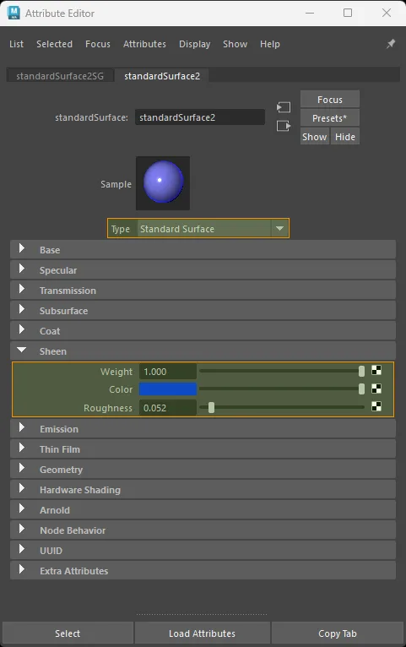Expand the Extra Attributes section
406x647 pixels.
203,570
